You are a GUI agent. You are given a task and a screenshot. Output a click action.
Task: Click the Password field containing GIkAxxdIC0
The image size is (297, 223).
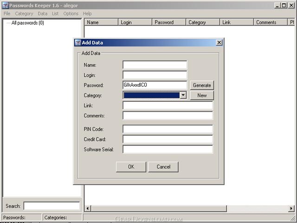(155, 85)
